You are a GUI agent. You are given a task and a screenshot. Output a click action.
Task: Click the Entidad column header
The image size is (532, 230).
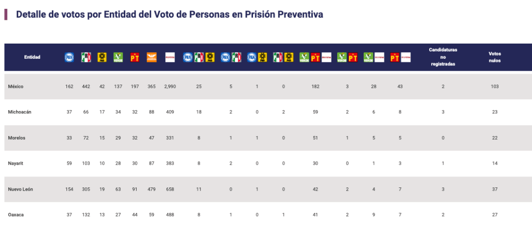point(32,57)
